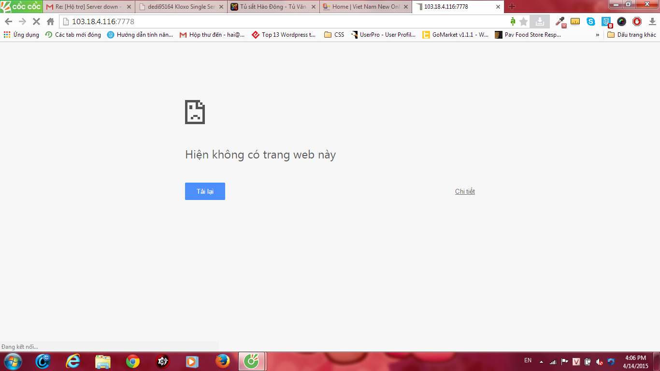Open the browser downloads arrow icon
This screenshot has height=371, width=660.
(x=652, y=21)
